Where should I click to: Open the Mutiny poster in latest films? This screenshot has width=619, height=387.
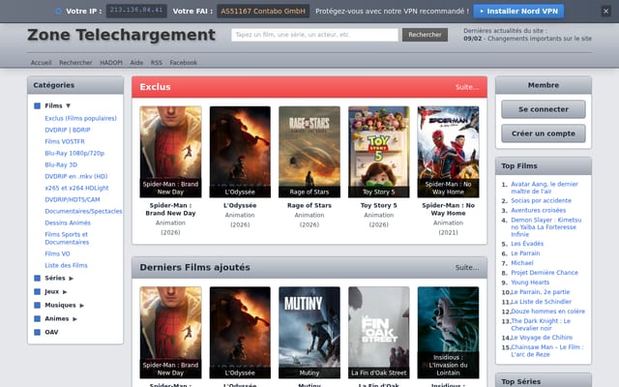[309, 333]
